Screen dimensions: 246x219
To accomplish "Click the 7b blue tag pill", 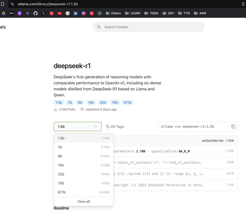I will 70,102.
